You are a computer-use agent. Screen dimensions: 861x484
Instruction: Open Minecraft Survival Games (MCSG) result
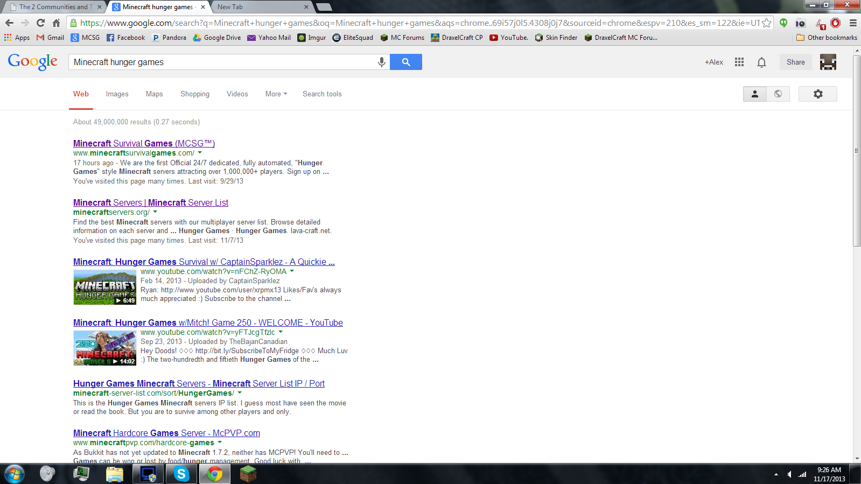tap(144, 143)
